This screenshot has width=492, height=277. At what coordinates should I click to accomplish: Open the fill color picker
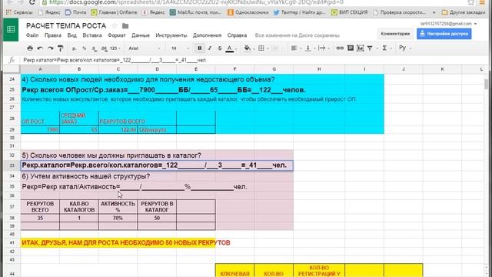pos(248,48)
